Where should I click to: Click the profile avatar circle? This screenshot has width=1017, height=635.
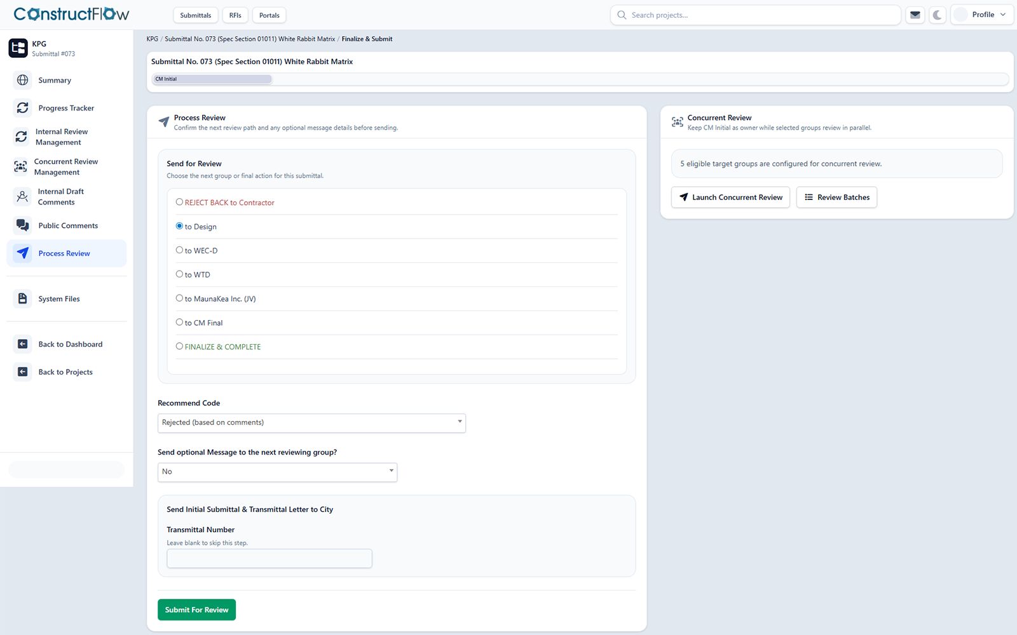click(961, 15)
